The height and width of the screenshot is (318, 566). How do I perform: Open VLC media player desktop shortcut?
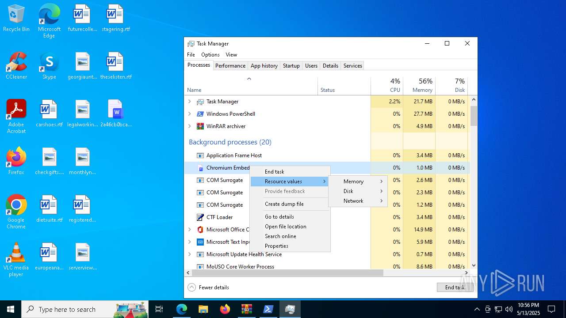point(16,260)
